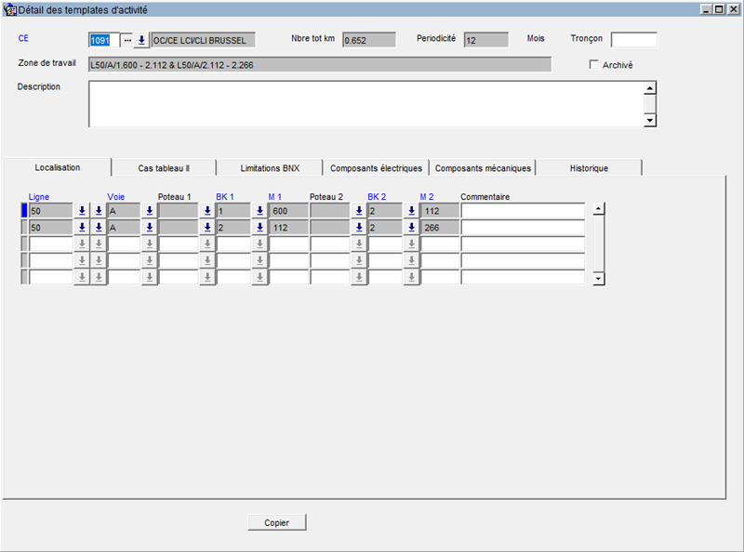Open the list arrow left of M 1 value 600
Image resolution: width=744 pixels, height=552 pixels.
pyautogui.click(x=259, y=211)
